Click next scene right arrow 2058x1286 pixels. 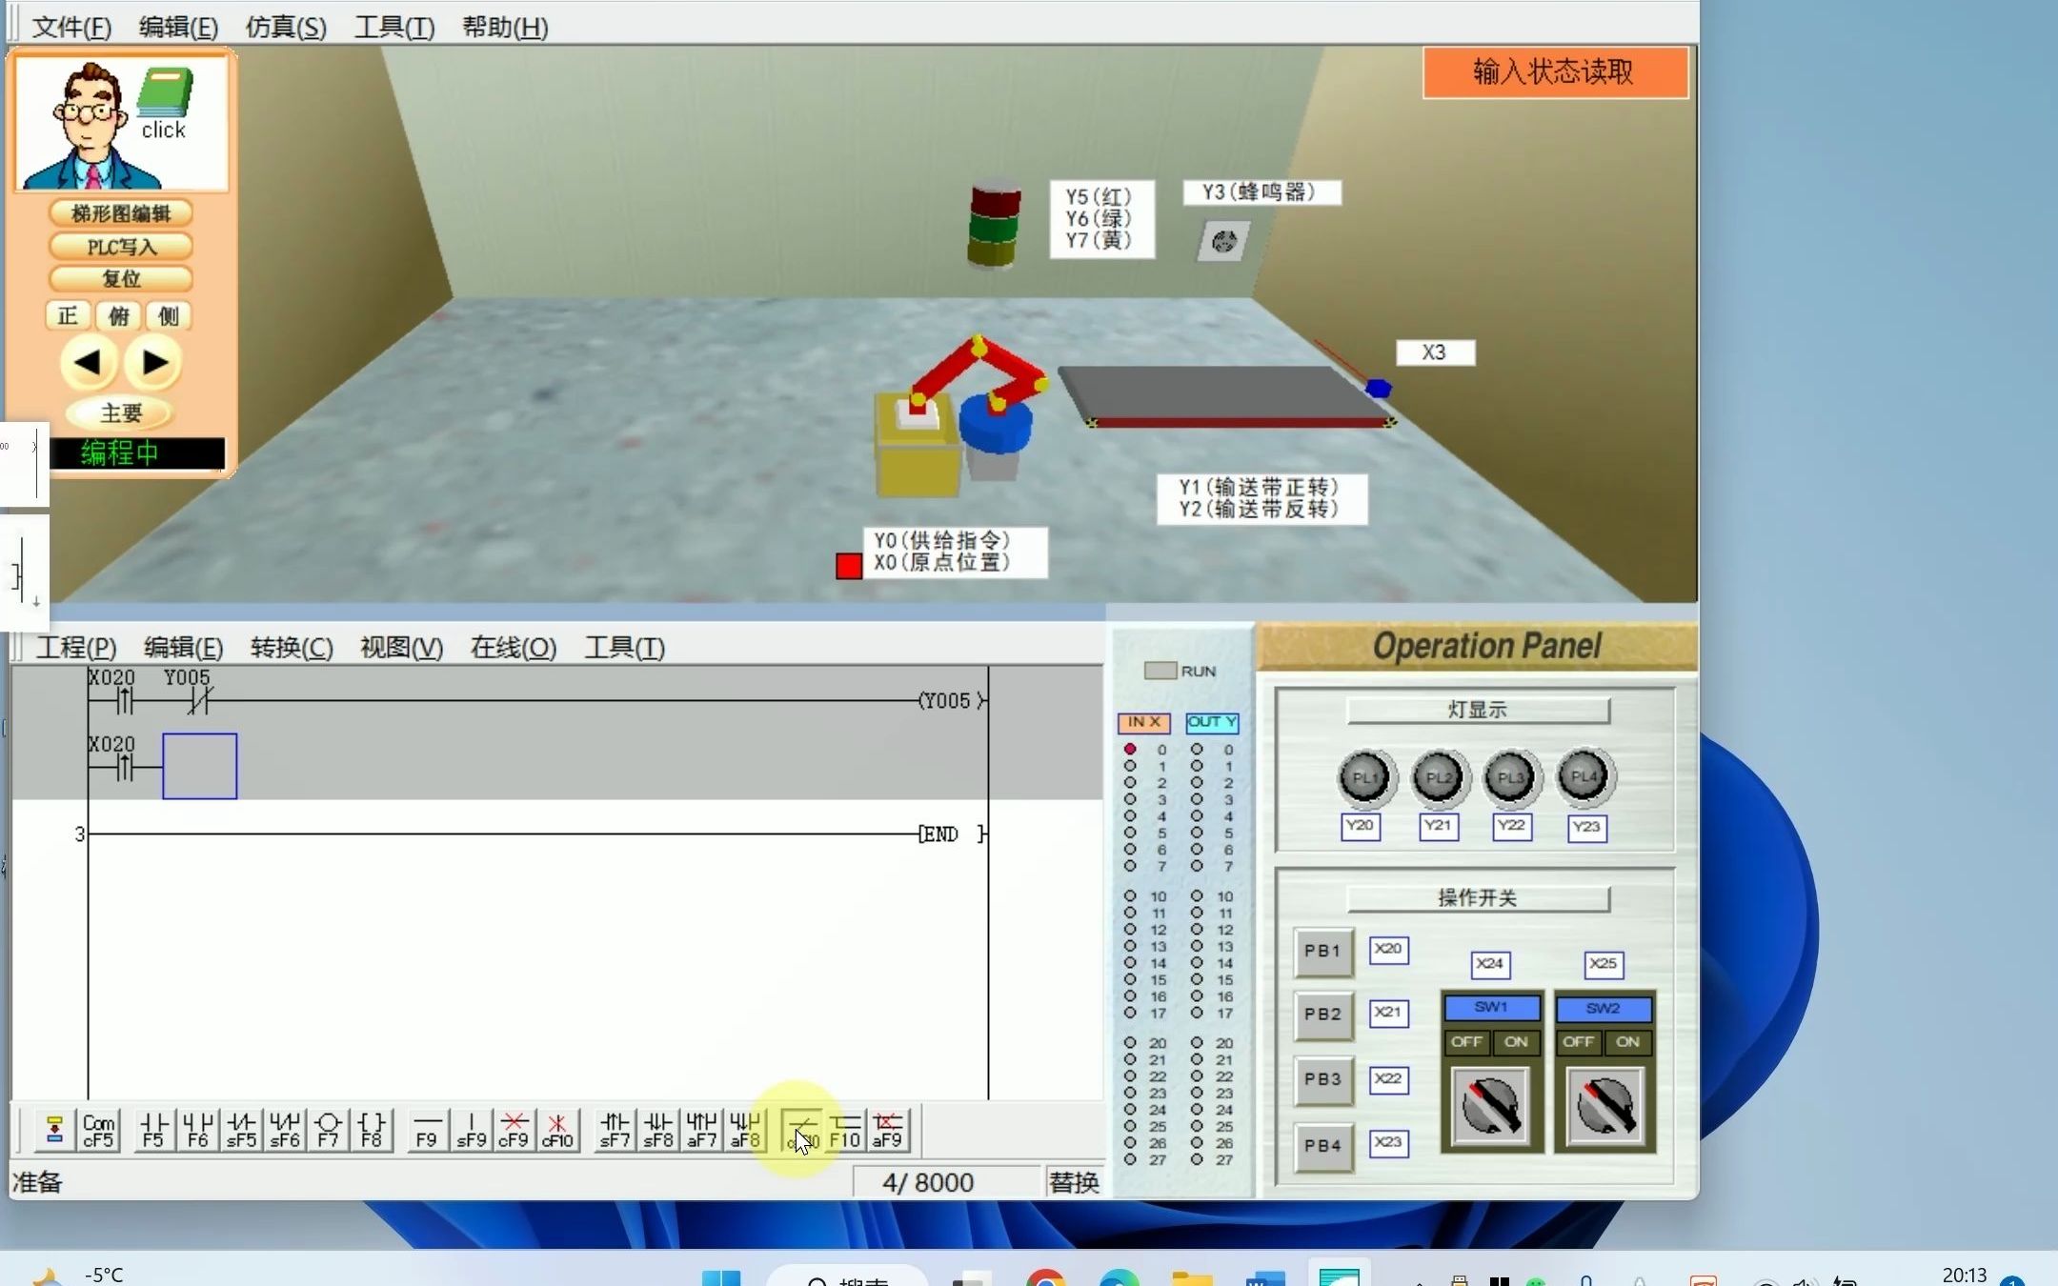tap(153, 363)
